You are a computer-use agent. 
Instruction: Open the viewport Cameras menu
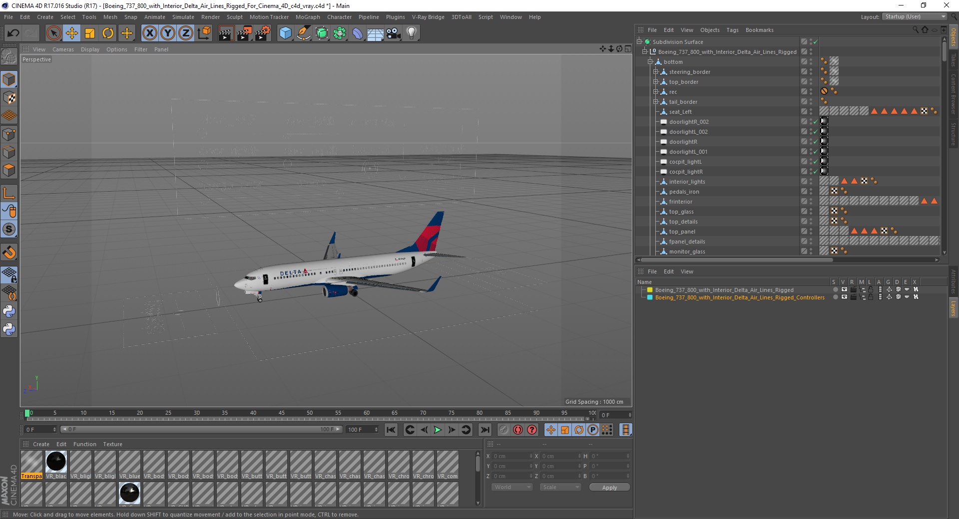click(63, 49)
